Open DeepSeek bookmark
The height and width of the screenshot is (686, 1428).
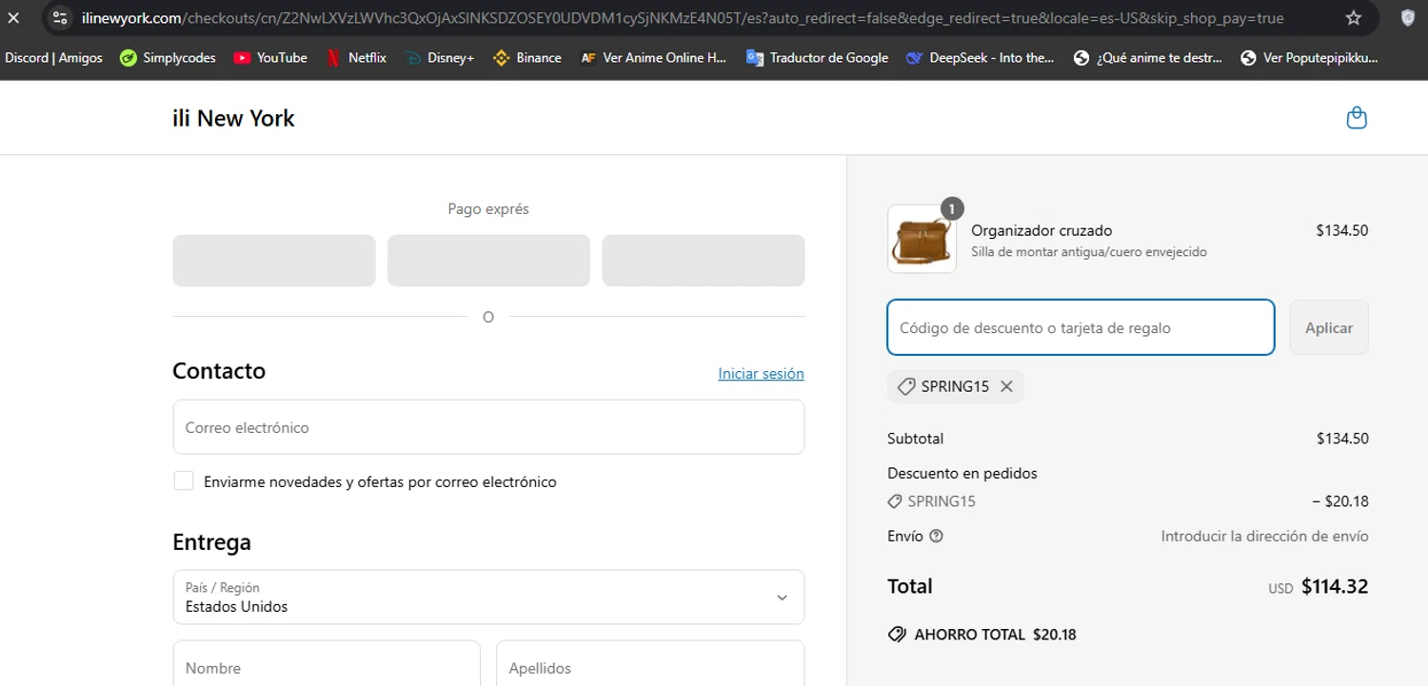tap(981, 58)
